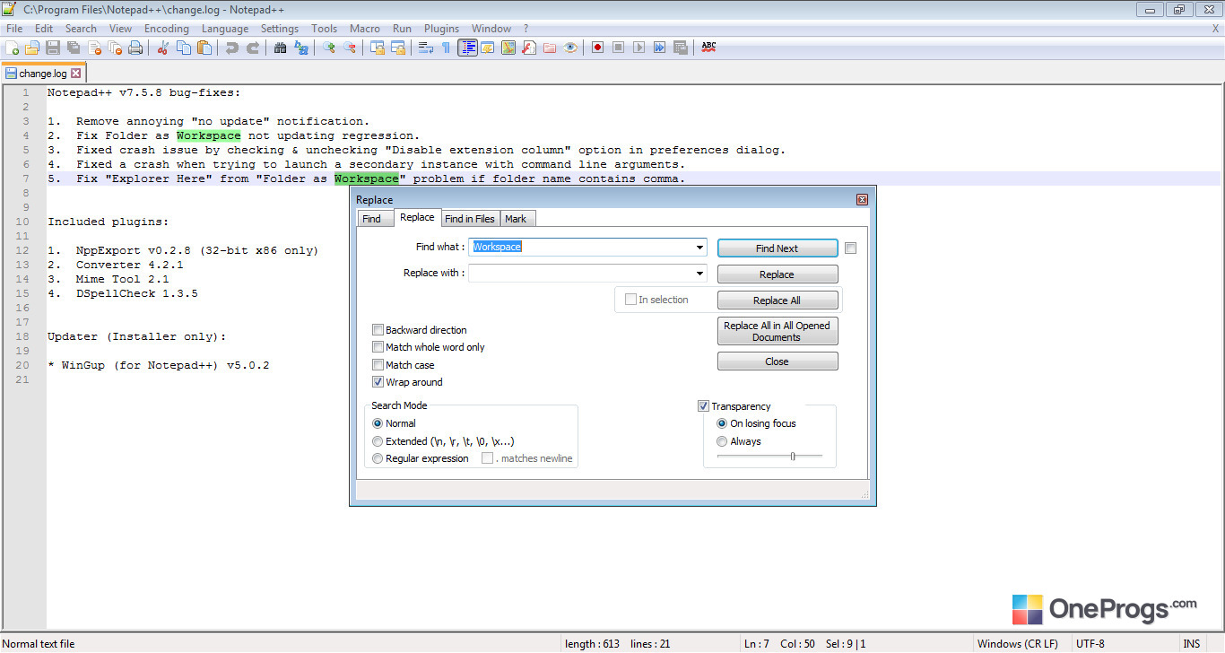
Task: Click the Close document toolbar icon
Action: click(x=94, y=48)
